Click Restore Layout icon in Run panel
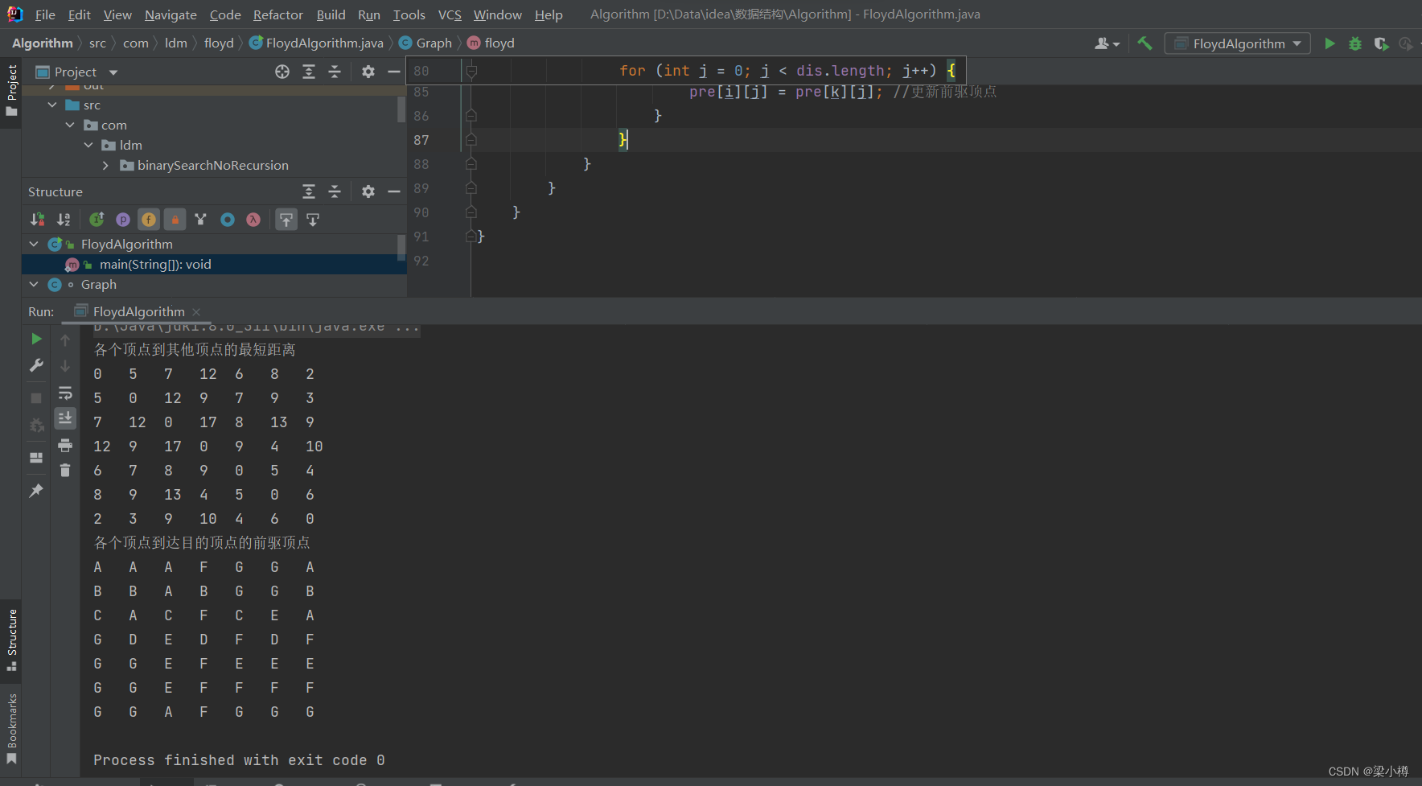Image resolution: width=1422 pixels, height=786 pixels. coord(36,458)
